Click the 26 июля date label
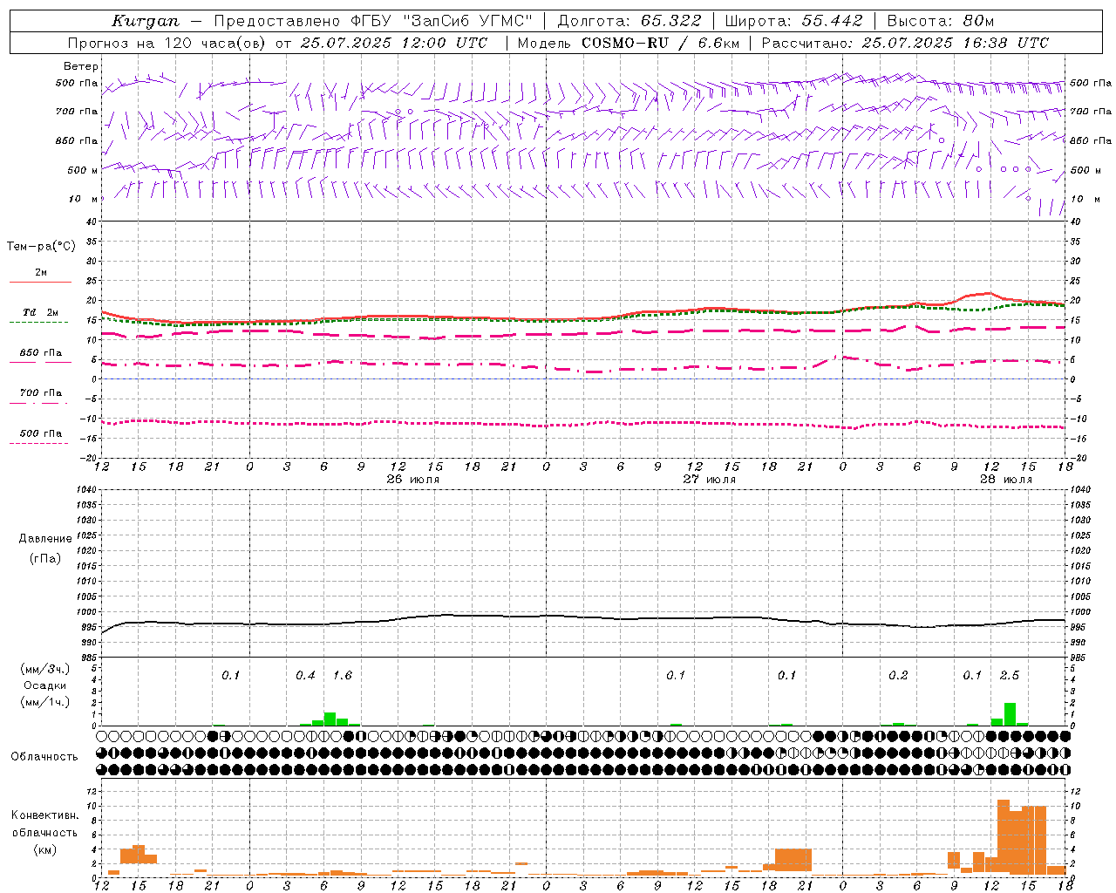 coord(413,480)
